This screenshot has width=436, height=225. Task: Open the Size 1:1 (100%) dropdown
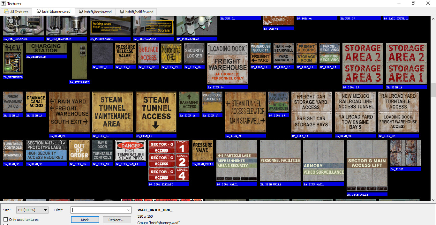click(32, 210)
